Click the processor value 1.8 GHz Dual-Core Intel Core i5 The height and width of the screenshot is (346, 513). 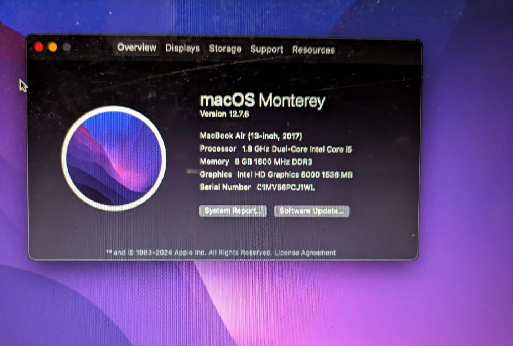pos(297,149)
